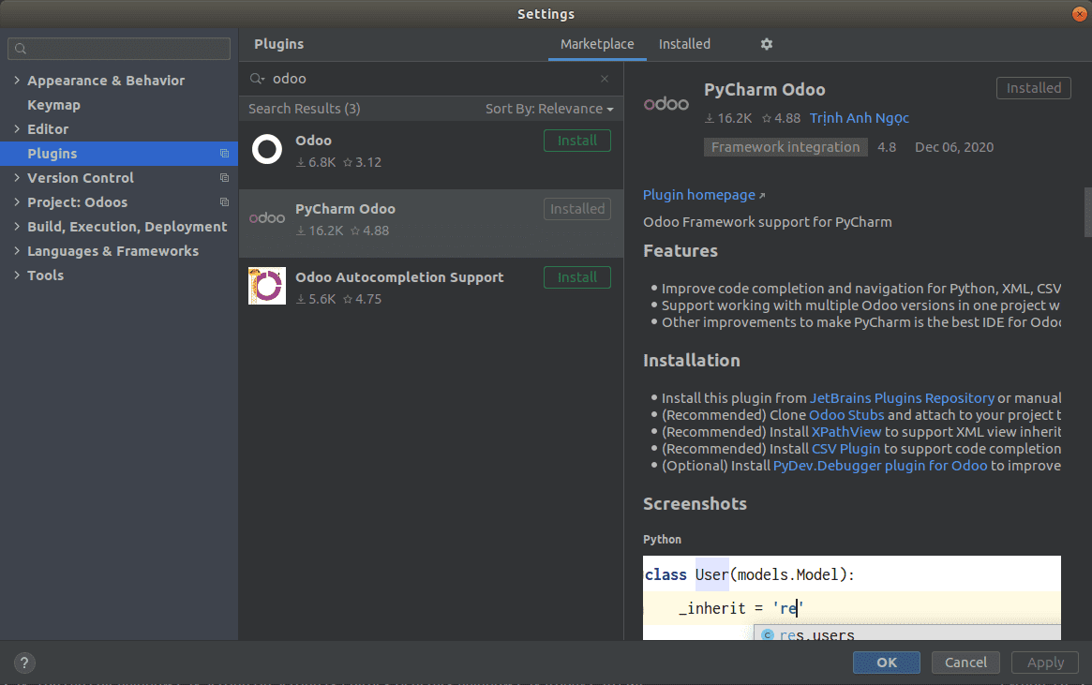Select Keymap in the settings tree
Viewport: 1092px width, 685px height.
tap(53, 104)
